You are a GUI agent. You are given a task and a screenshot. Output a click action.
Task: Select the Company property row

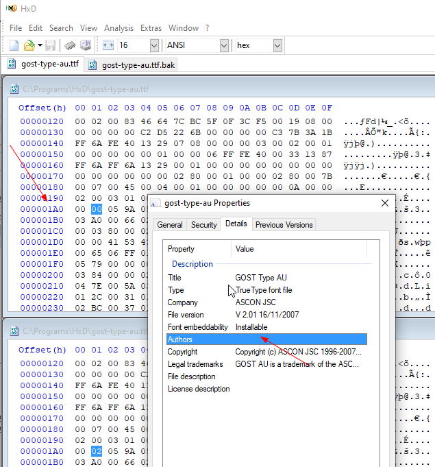pos(266,302)
